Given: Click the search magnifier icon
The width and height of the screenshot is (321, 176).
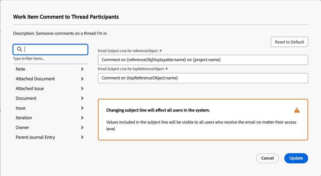Looking at the screenshot, I should point(20,50).
